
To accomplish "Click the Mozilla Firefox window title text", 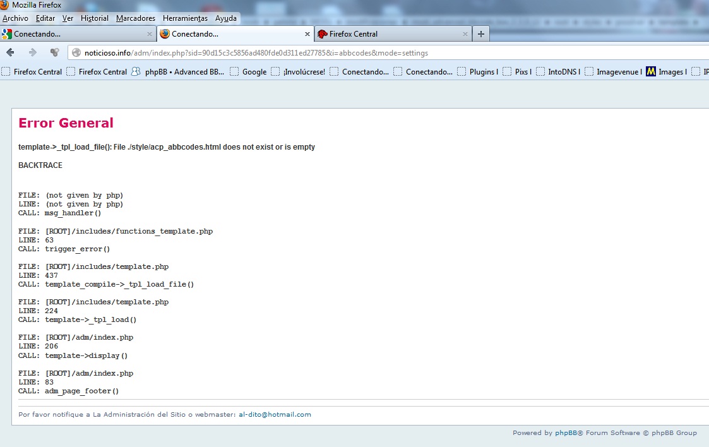I will point(37,5).
